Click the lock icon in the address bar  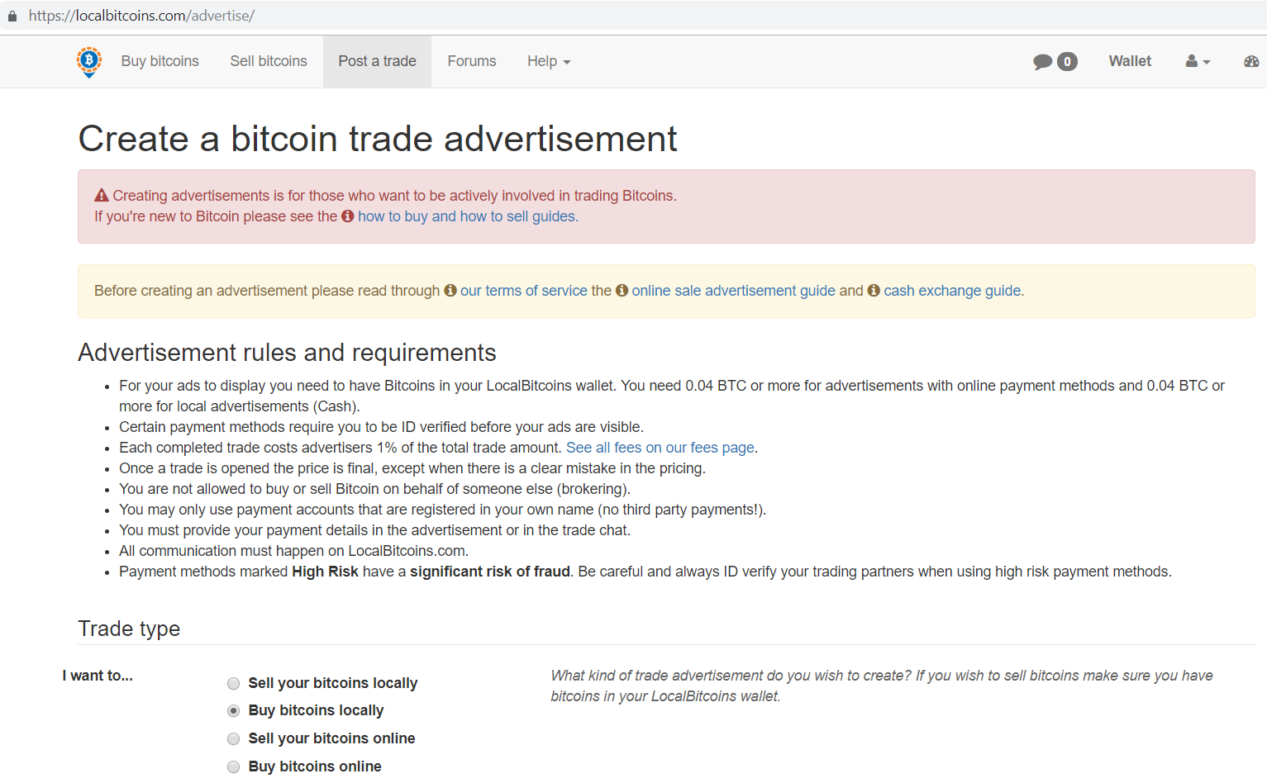click(12, 16)
